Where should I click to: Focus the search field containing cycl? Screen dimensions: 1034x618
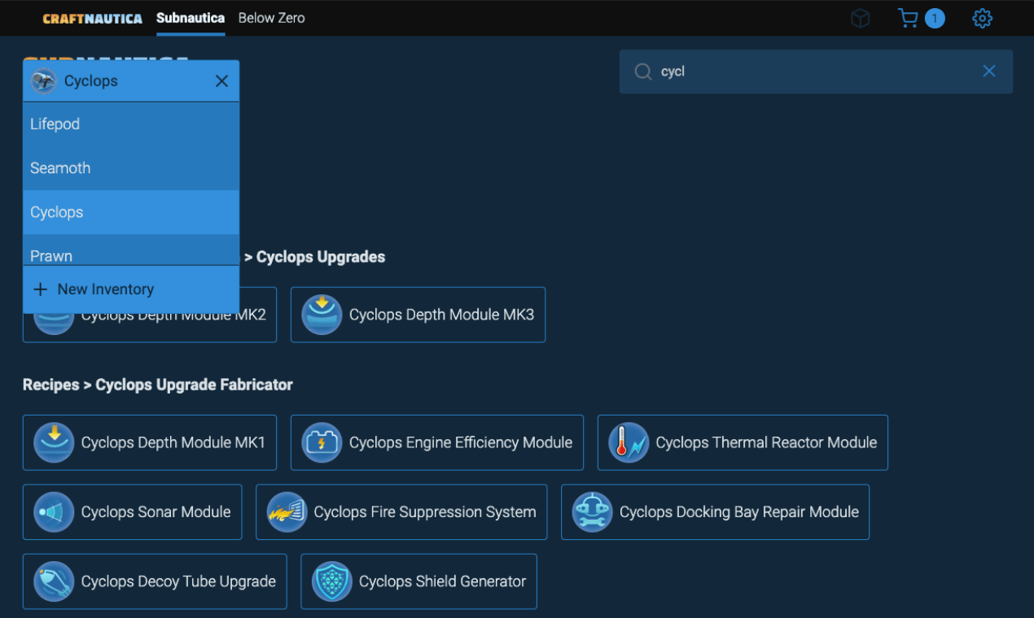click(x=816, y=72)
